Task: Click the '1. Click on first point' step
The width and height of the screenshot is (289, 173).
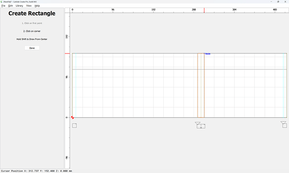Action: click(x=32, y=23)
